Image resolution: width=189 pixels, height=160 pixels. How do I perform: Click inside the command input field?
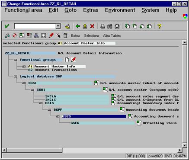35,26
